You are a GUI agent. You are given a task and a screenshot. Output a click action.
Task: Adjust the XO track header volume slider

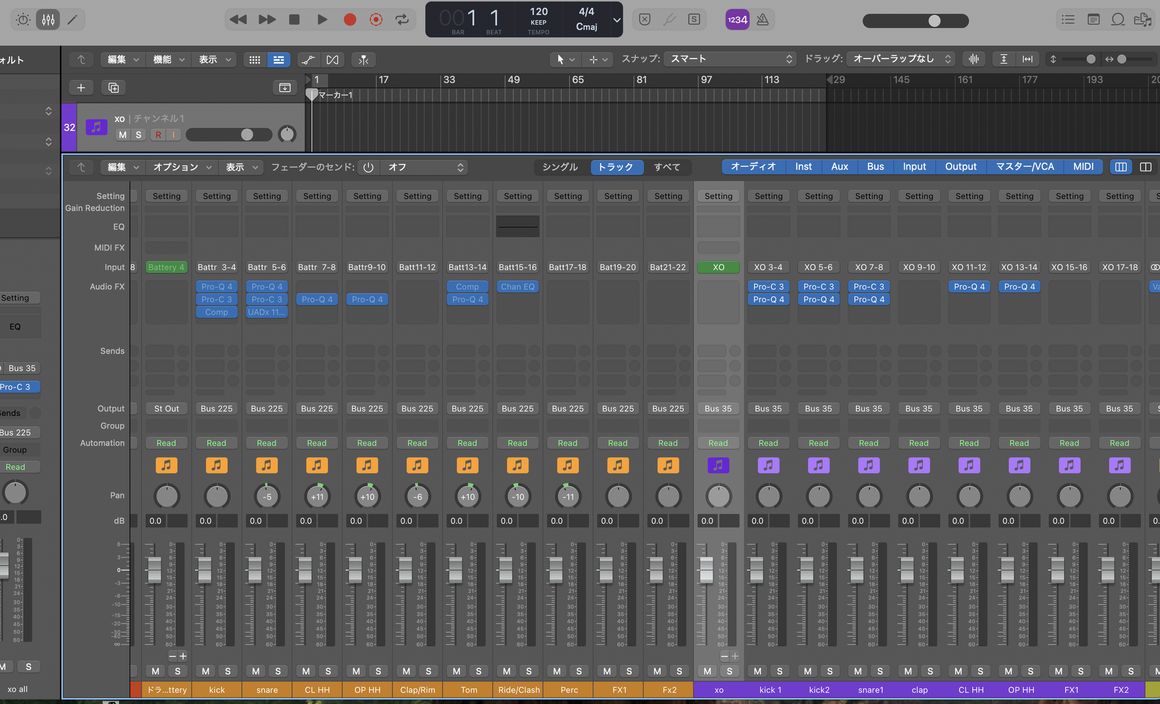(229, 135)
